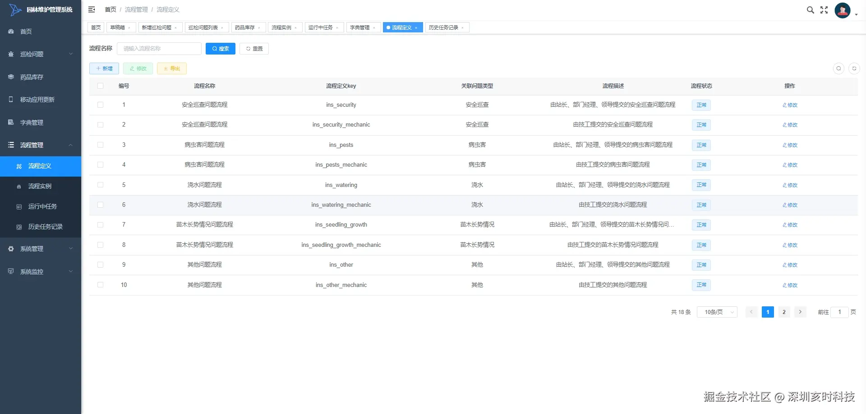Refresh the table with round refresh icon

coord(854,68)
